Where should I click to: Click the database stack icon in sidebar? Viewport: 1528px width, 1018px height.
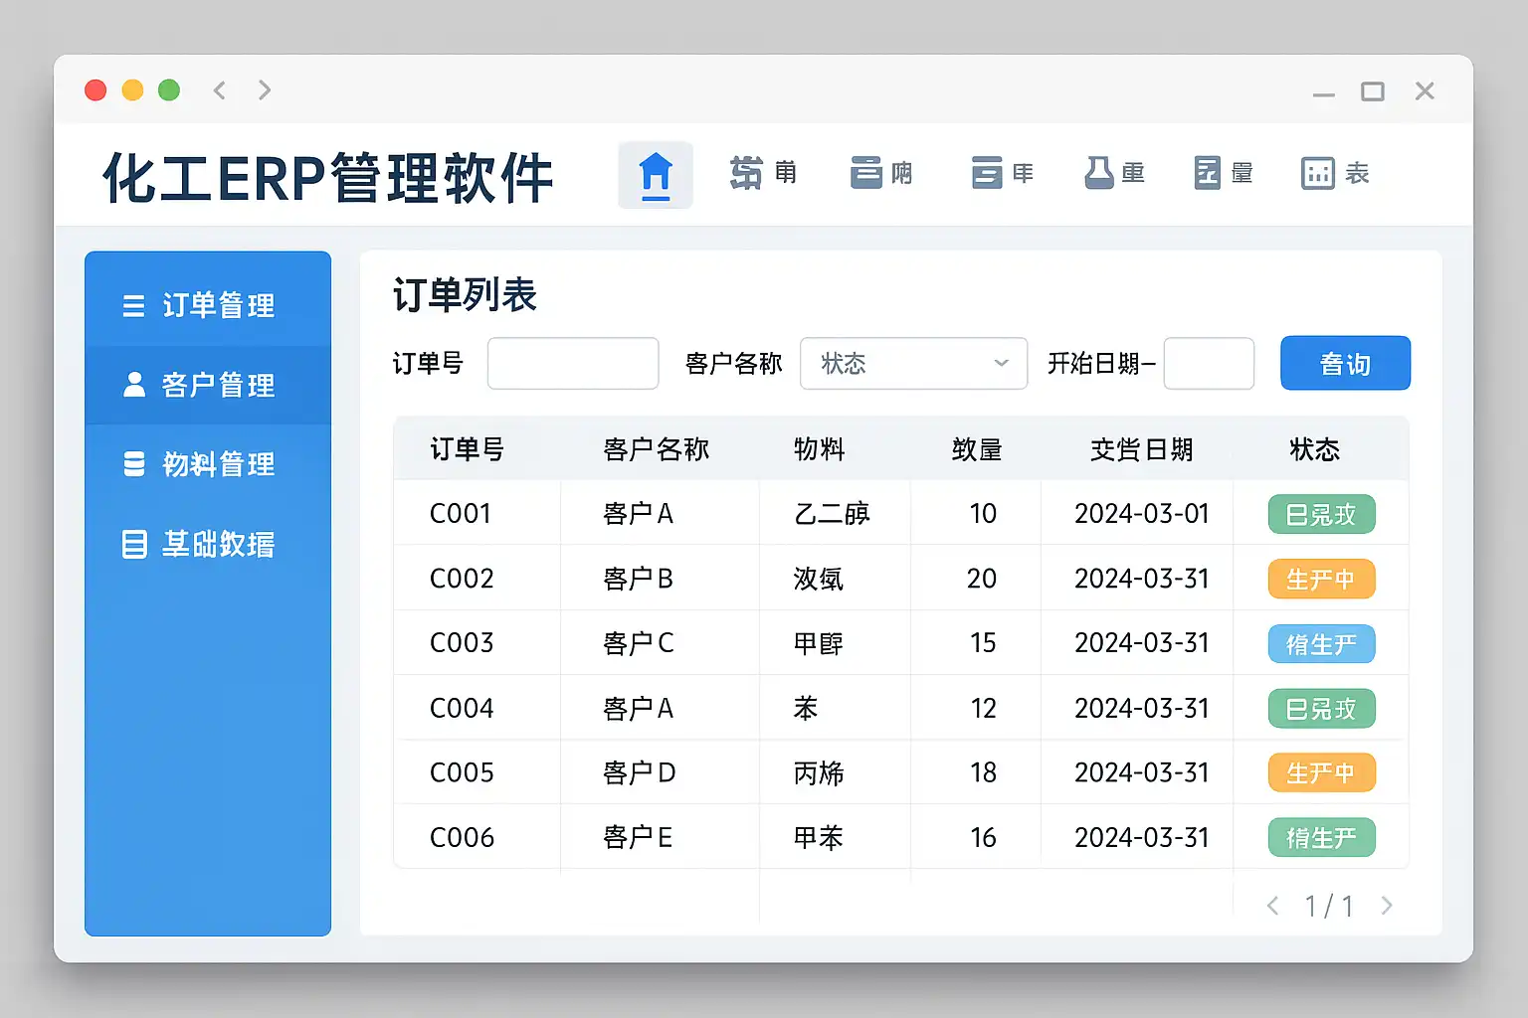(133, 464)
